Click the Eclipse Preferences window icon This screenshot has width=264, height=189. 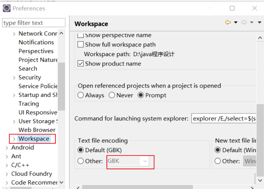(7, 8)
